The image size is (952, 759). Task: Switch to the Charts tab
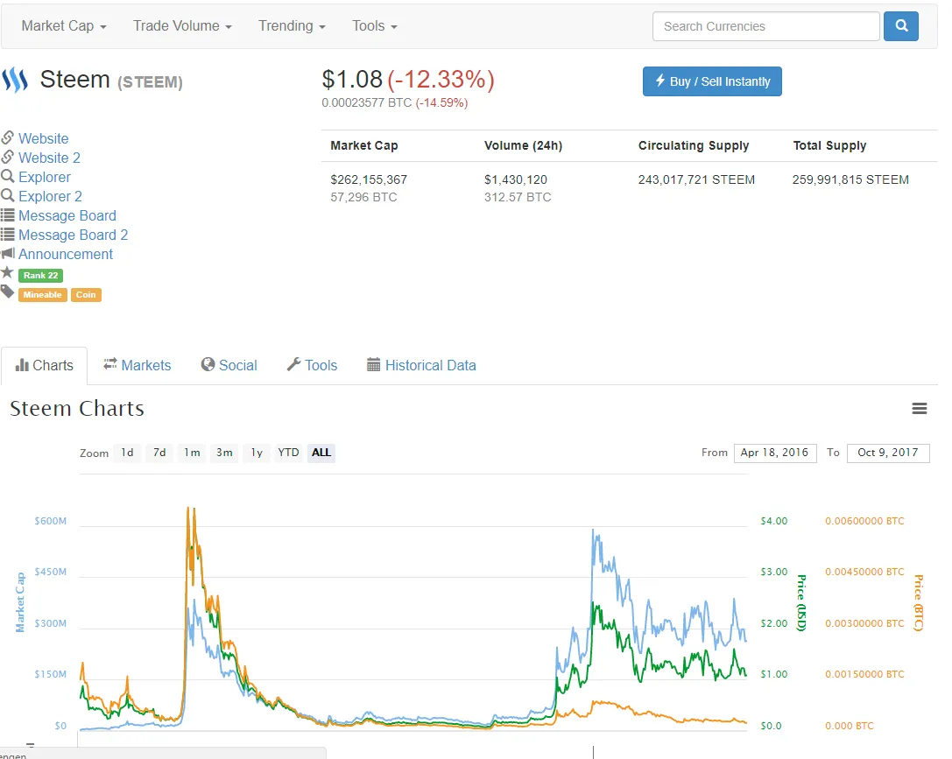[44, 365]
